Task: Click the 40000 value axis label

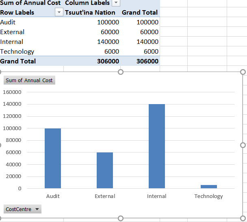Action: point(13,164)
